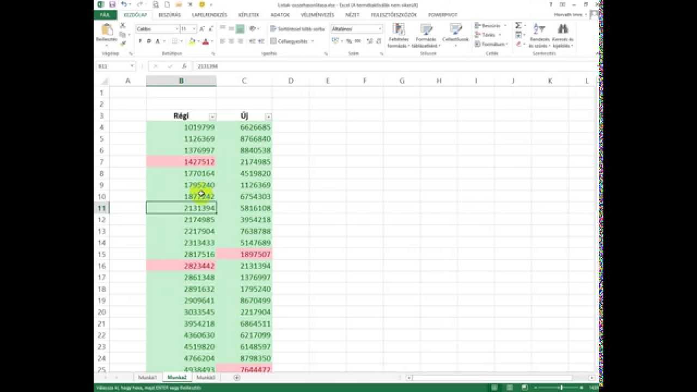Click the Cut scissors icon

pyautogui.click(x=123, y=26)
